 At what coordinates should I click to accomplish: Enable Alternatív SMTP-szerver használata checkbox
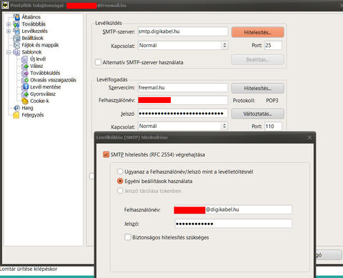pyautogui.click(x=98, y=62)
